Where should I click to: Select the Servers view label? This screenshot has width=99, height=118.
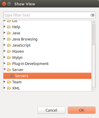[x=22, y=76]
